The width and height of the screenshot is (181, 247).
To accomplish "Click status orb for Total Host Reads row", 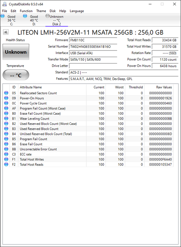I will [x=6, y=164].
